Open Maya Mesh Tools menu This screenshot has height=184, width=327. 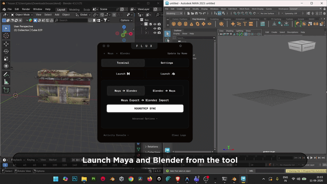tap(244, 9)
